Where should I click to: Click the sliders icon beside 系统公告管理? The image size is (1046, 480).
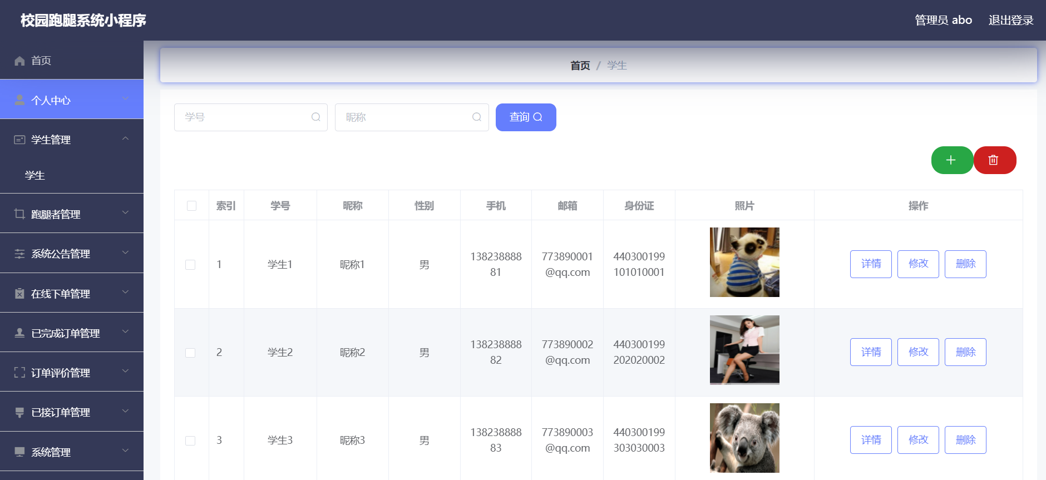(x=19, y=254)
